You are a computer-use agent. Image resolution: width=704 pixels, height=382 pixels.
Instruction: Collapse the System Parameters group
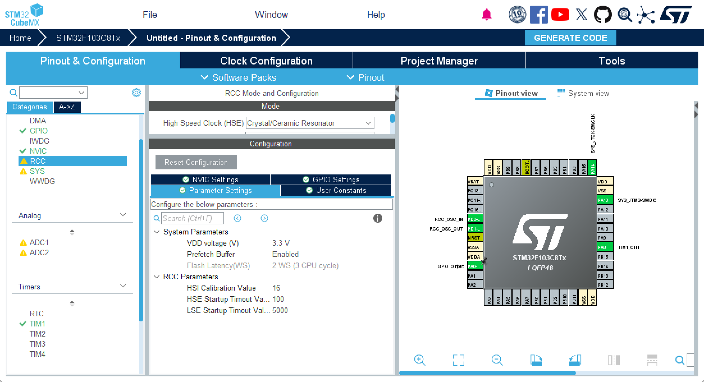pyautogui.click(x=157, y=232)
